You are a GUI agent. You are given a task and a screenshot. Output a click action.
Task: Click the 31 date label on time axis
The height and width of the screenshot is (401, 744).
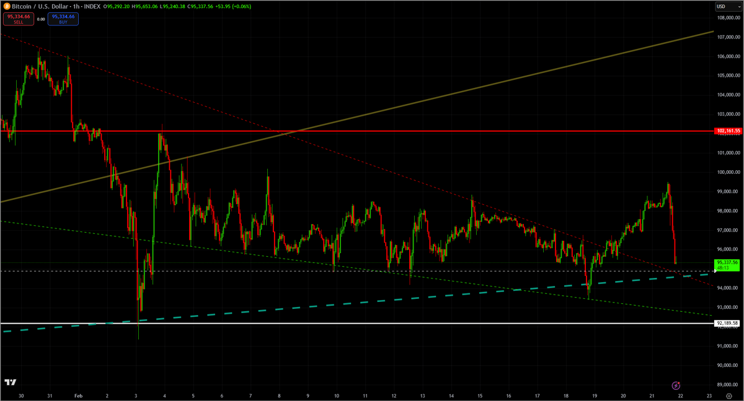click(50, 395)
